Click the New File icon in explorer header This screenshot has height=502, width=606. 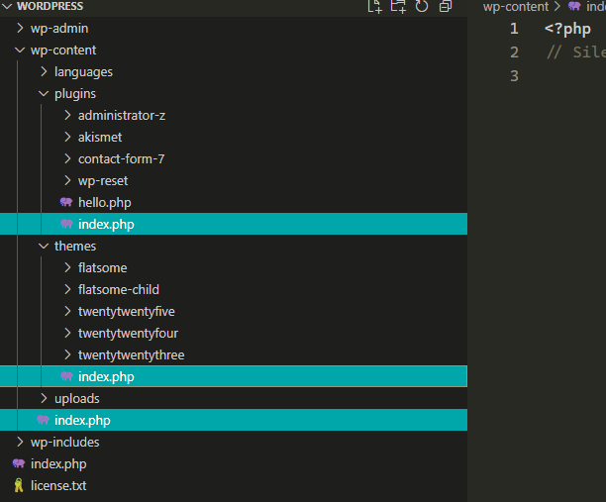(x=374, y=6)
